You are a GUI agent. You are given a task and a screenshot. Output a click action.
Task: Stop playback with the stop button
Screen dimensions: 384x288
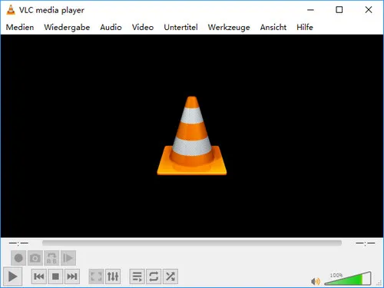click(x=55, y=276)
